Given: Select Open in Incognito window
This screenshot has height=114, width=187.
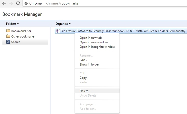Looking at the screenshot, I should [97, 47].
